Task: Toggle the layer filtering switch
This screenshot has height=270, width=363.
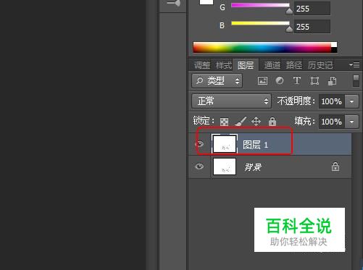Action: tap(356, 80)
